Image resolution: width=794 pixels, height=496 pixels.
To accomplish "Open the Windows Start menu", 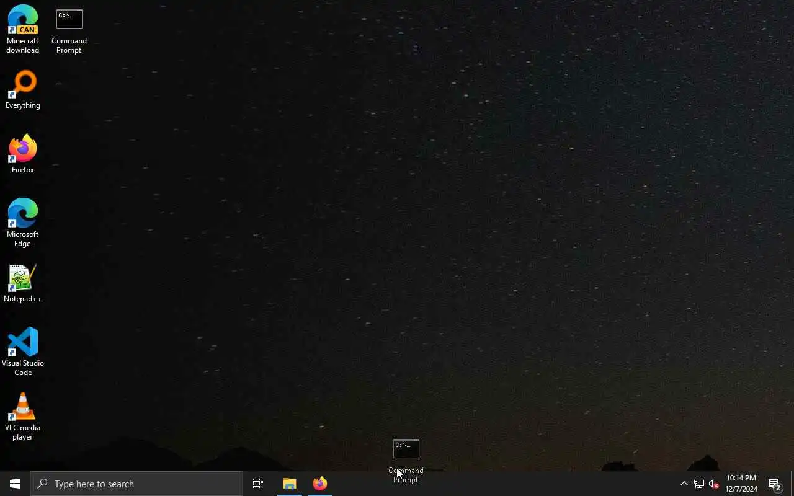I will pos(15,484).
